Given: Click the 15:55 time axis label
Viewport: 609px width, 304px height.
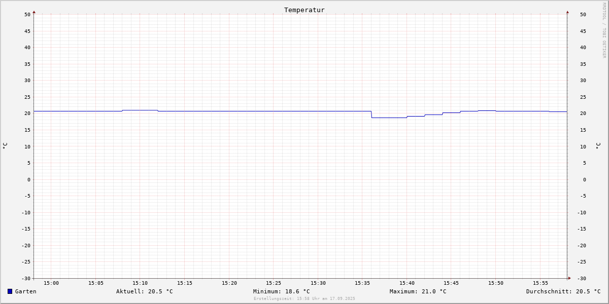Looking at the screenshot, I should pyautogui.click(x=540, y=283).
